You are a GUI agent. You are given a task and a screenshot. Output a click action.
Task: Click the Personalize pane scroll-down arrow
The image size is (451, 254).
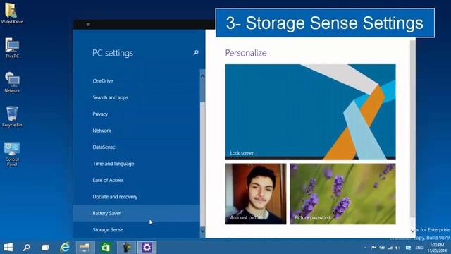[412, 231]
